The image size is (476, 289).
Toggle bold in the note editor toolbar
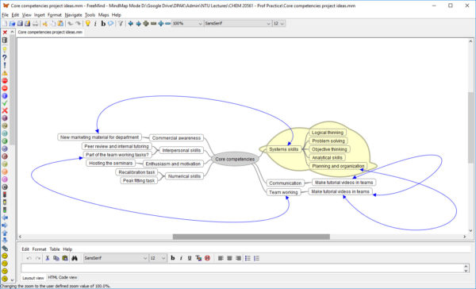pos(173,258)
